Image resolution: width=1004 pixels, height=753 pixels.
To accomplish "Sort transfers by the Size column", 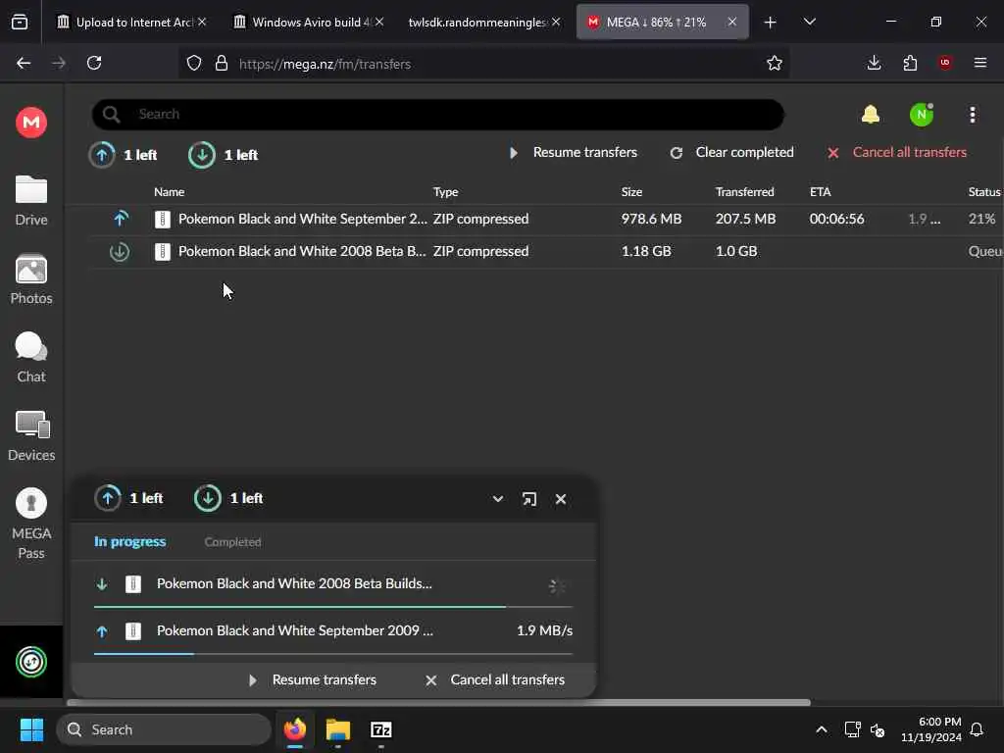I will (631, 191).
